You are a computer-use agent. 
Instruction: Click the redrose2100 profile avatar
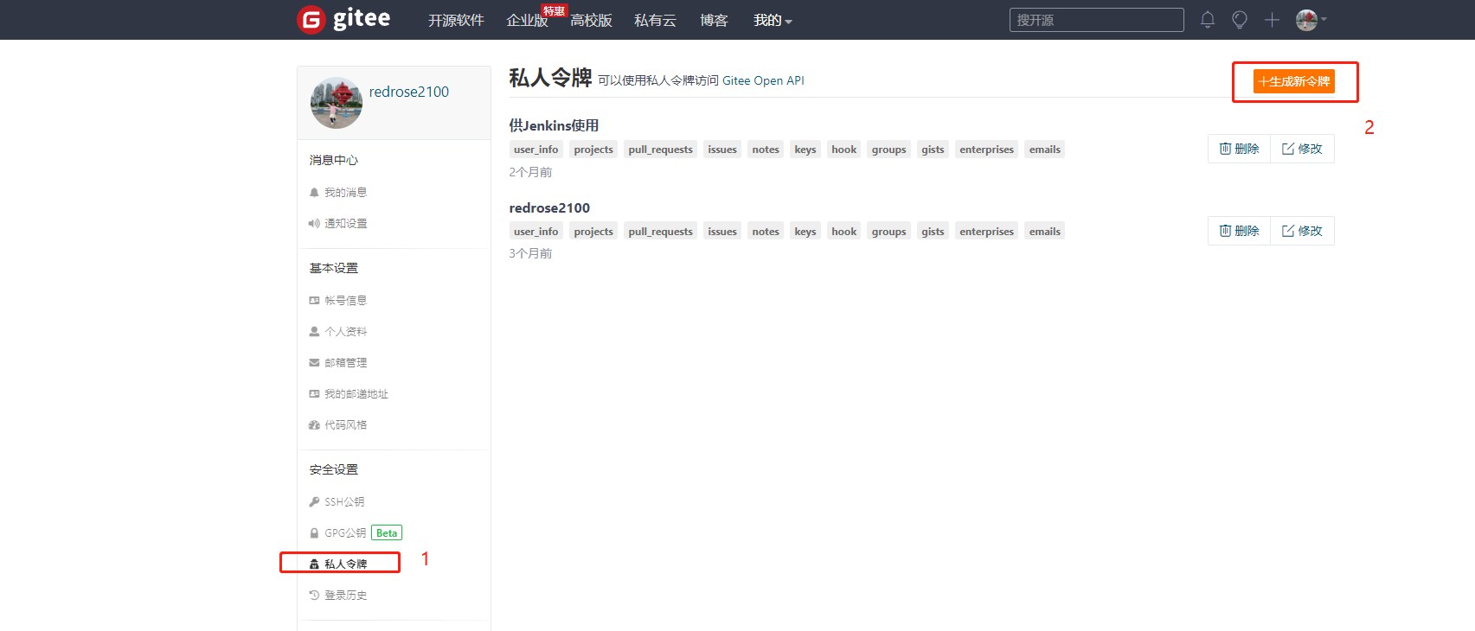(x=337, y=103)
